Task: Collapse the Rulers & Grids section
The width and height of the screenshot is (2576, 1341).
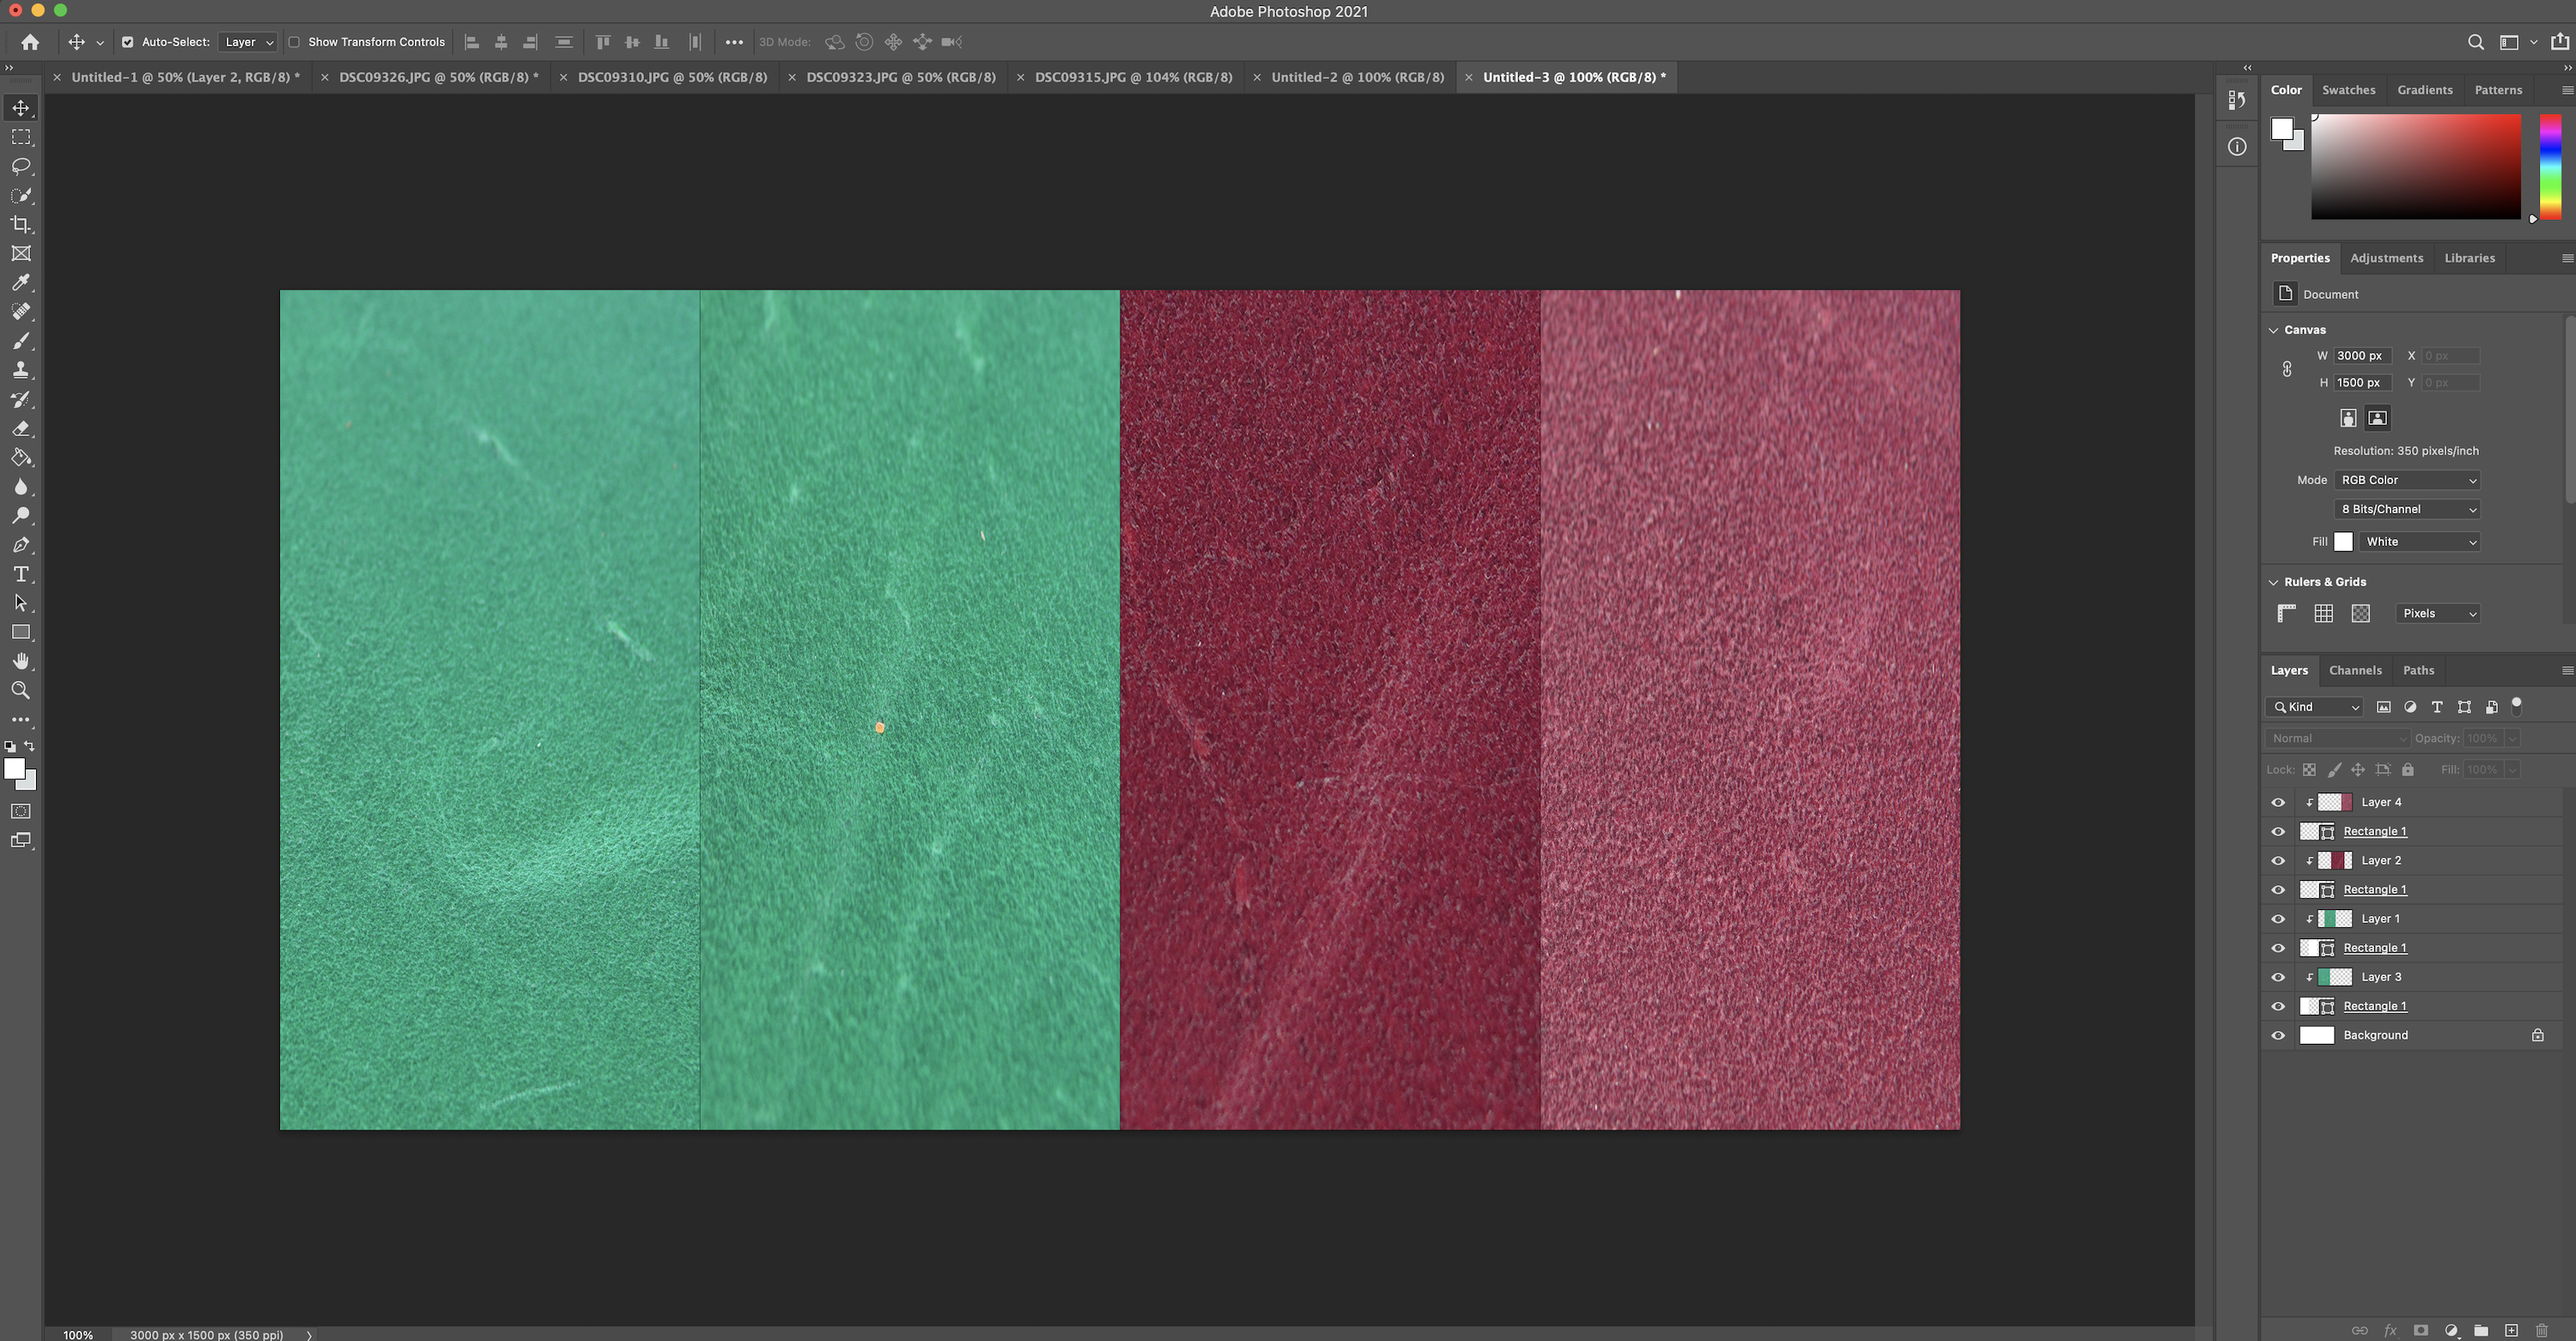Action: (2273, 582)
